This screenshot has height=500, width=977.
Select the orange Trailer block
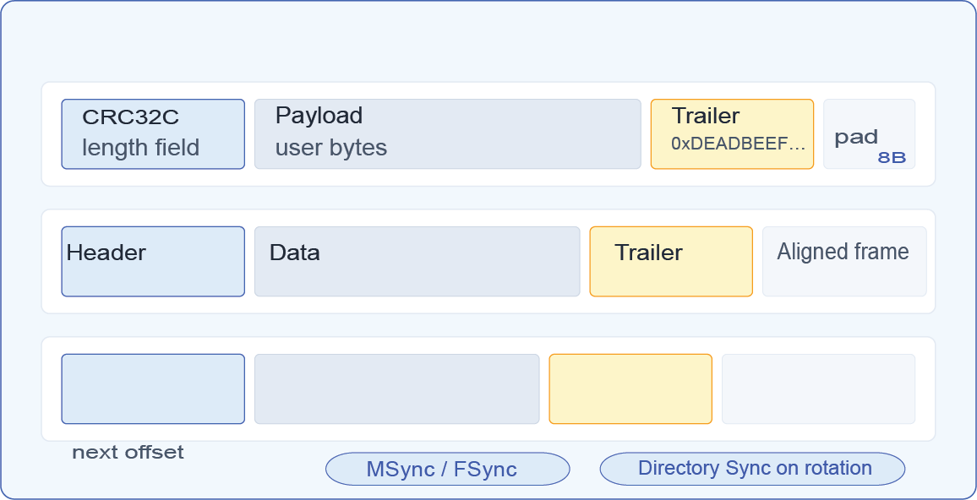[x=671, y=261]
